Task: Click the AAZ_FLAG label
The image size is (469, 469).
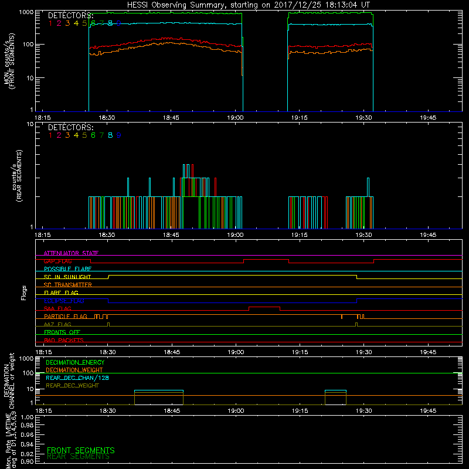Action: point(57,324)
